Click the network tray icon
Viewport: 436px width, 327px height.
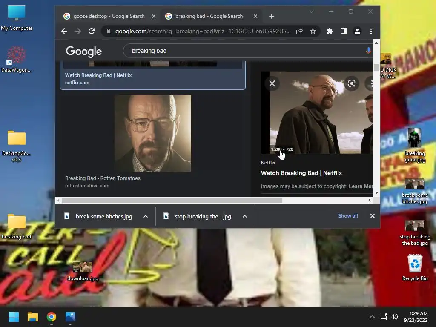pos(384,317)
